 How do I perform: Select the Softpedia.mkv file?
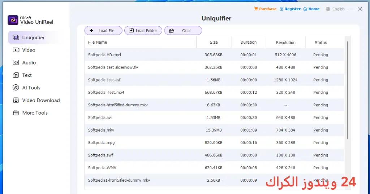[214, 130]
